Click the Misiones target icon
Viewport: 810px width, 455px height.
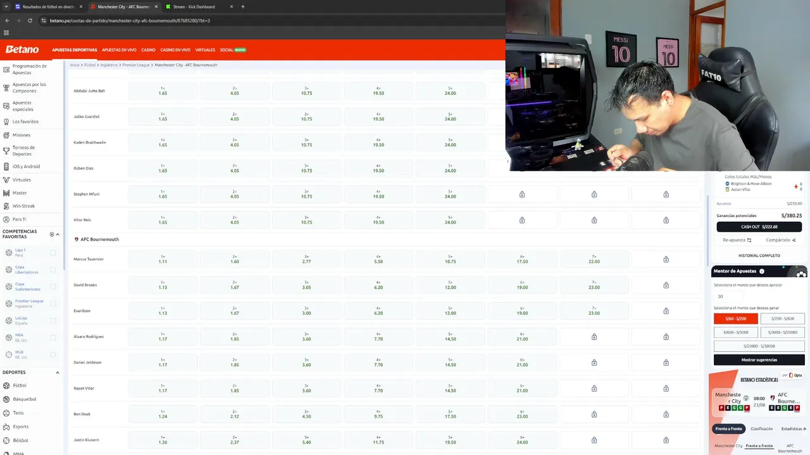point(6,135)
